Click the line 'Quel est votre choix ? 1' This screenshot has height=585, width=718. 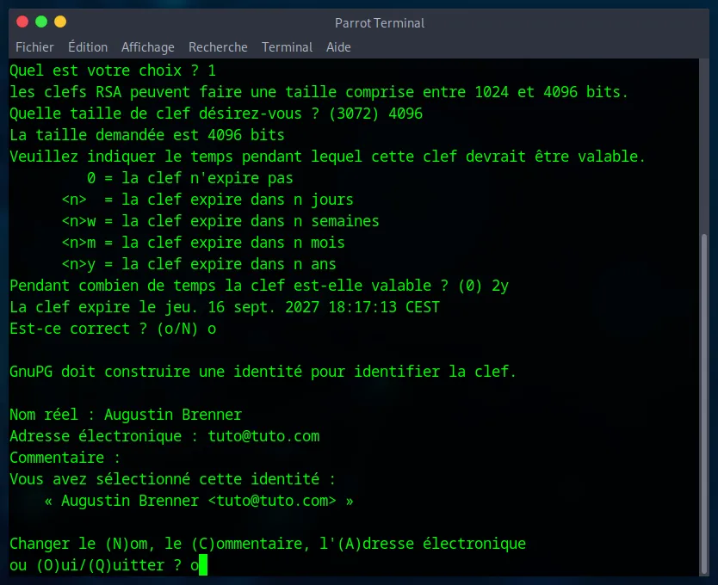113,71
